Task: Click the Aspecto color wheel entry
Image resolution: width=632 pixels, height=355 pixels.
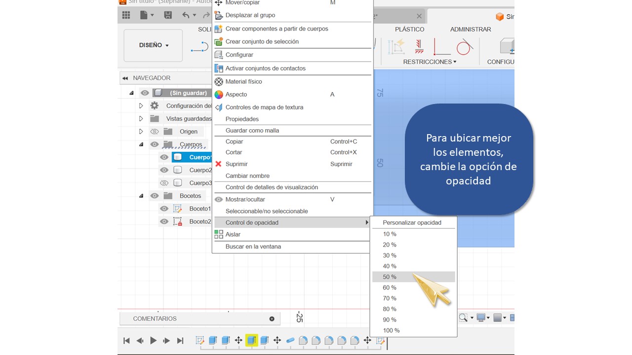Action: pos(236,95)
